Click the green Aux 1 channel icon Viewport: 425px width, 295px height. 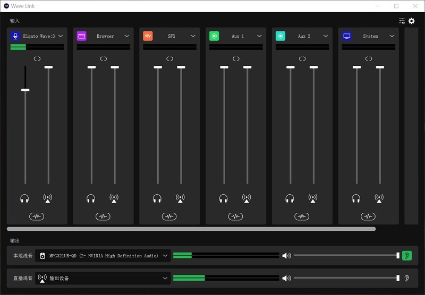(214, 36)
